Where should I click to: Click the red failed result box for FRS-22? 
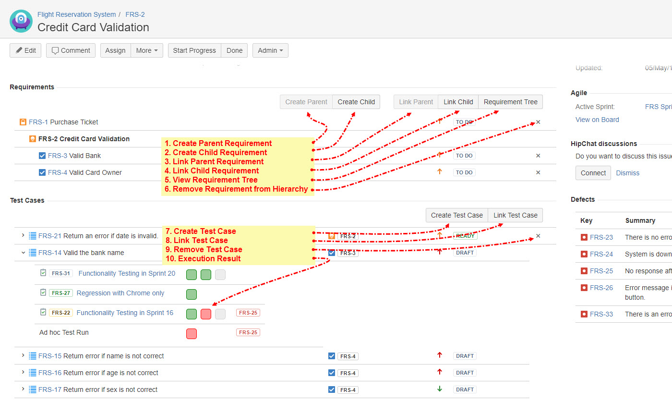205,314
